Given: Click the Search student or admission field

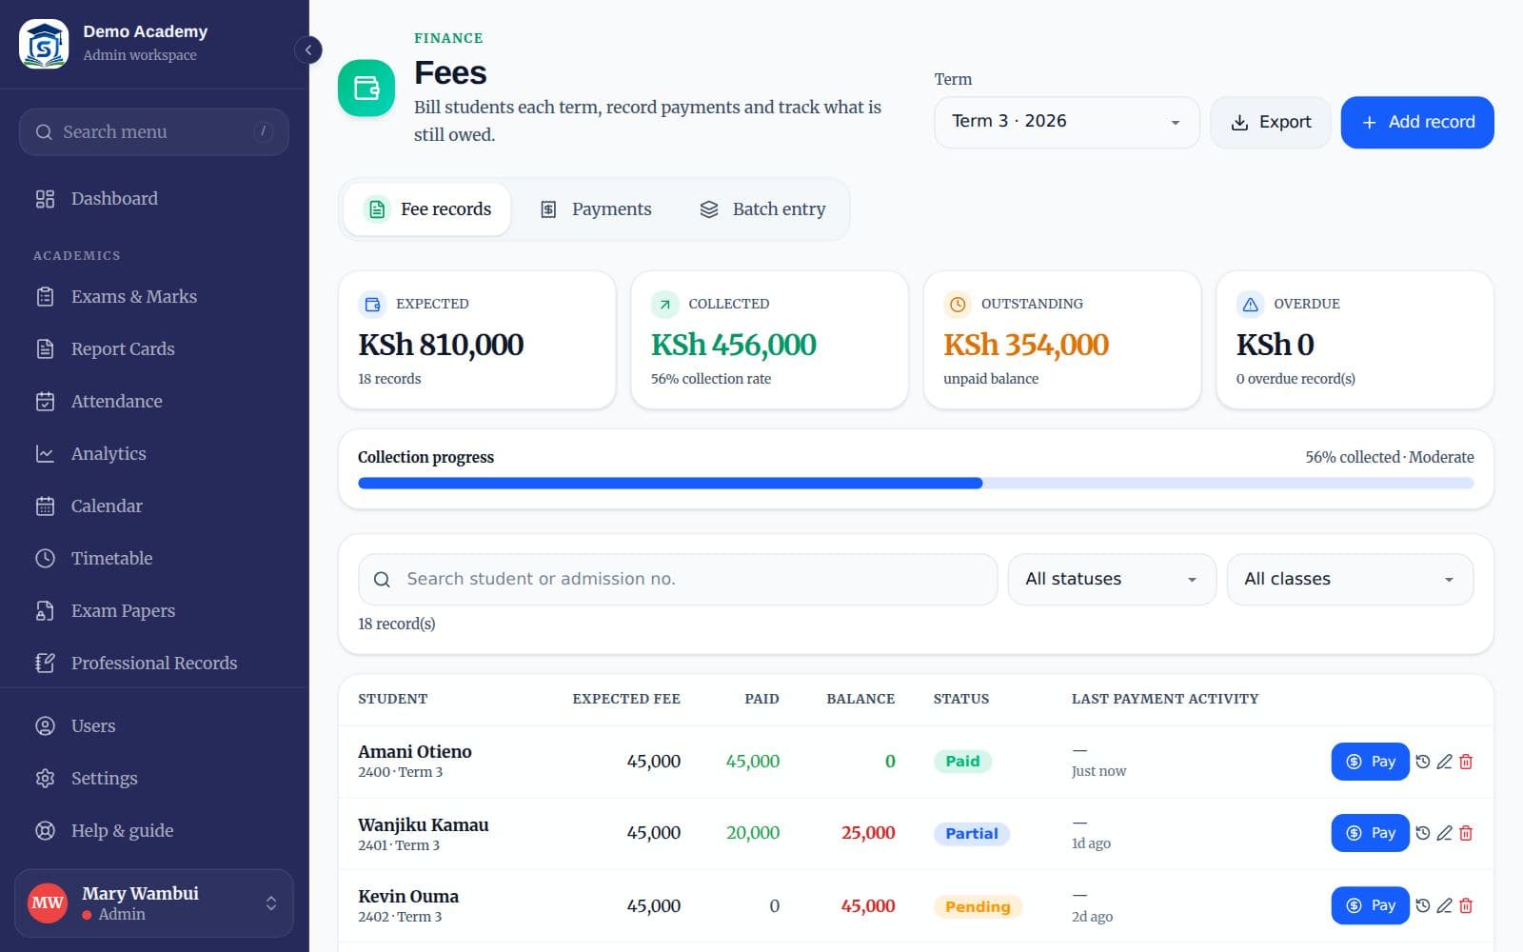Looking at the screenshot, I should pos(678,579).
